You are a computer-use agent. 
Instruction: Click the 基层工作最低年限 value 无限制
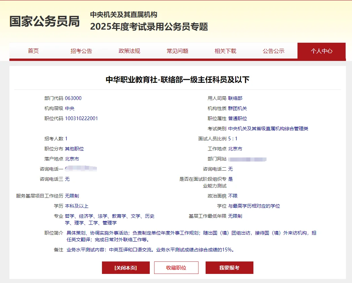pyautogui.click(x=235, y=216)
